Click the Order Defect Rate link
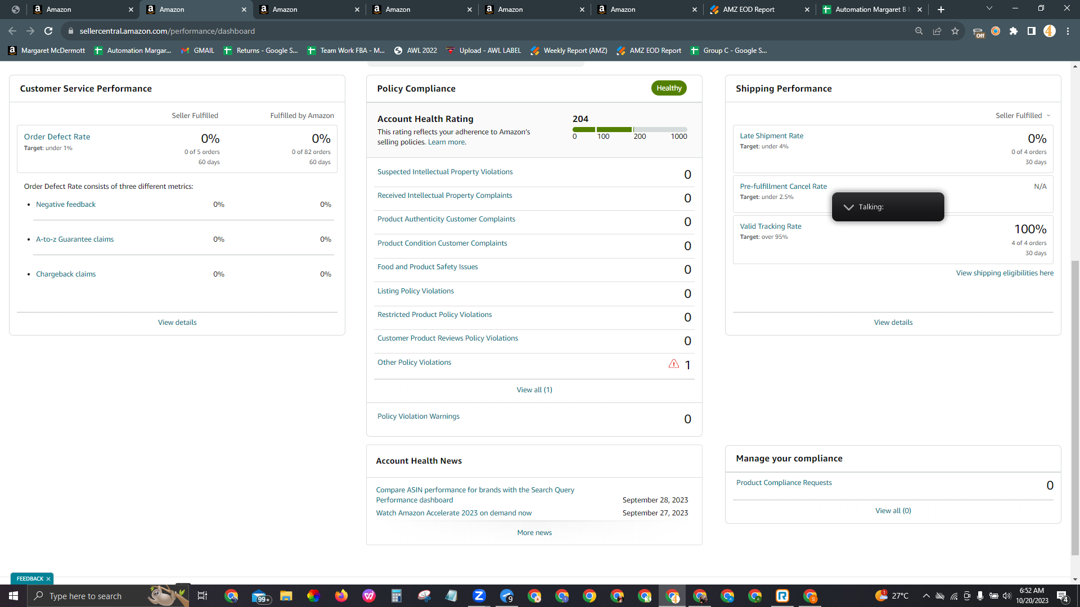This screenshot has width=1080, height=607. coord(57,137)
